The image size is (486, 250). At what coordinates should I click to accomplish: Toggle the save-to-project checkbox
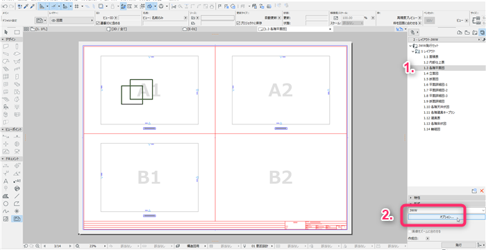(237, 23)
